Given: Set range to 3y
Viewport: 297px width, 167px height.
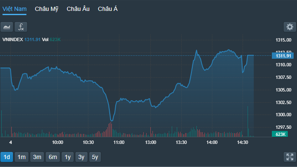Looking at the screenshot, I should coord(81,157).
